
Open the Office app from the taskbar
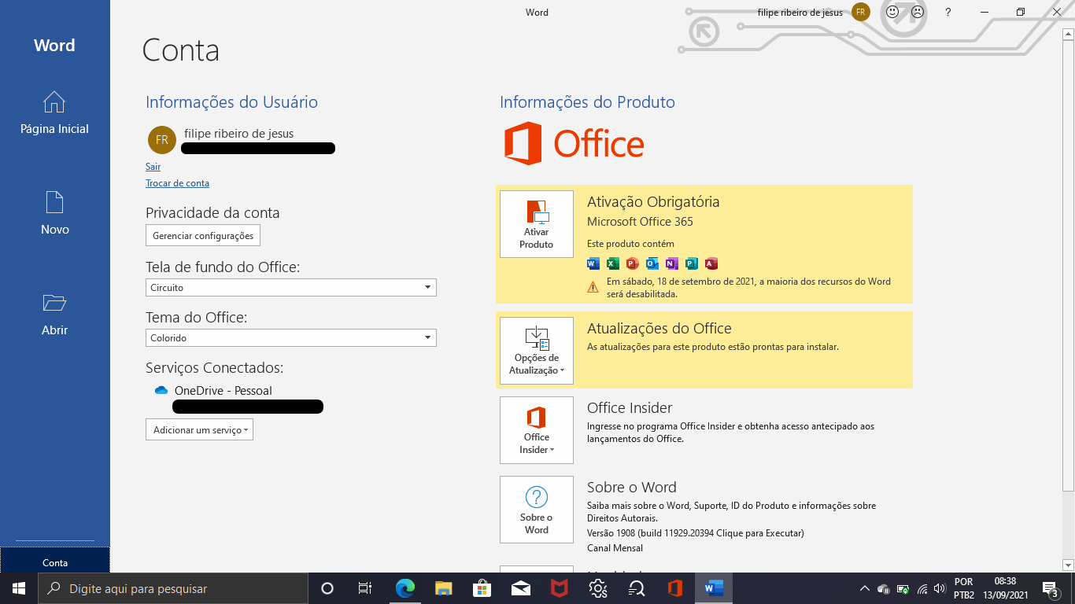(674, 588)
